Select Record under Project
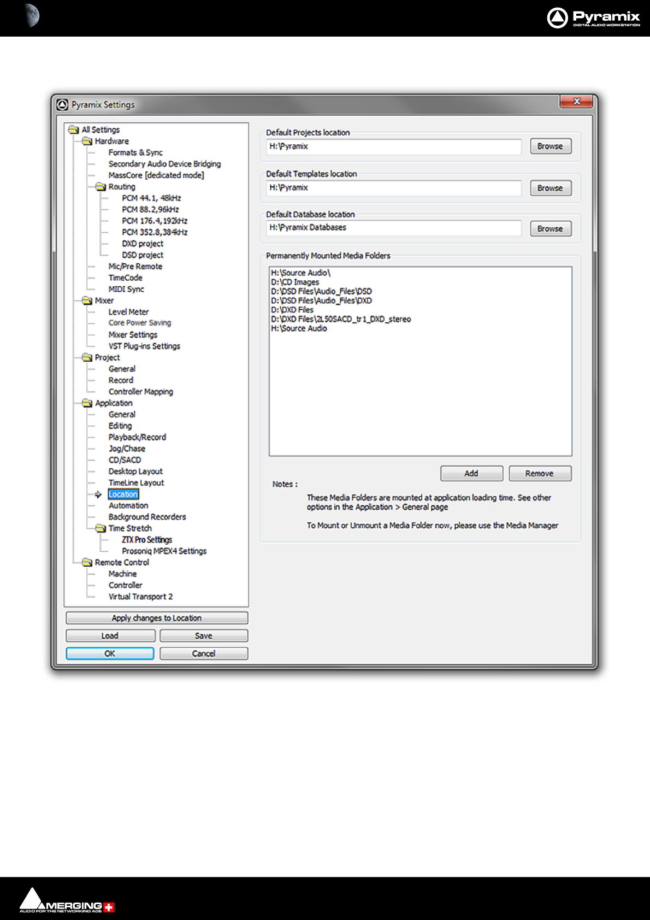650x920 pixels. click(x=121, y=380)
